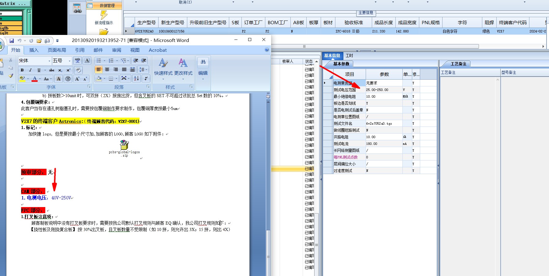549x276 pixels.
Task: Increase paragraph indent
Action: click(144, 61)
